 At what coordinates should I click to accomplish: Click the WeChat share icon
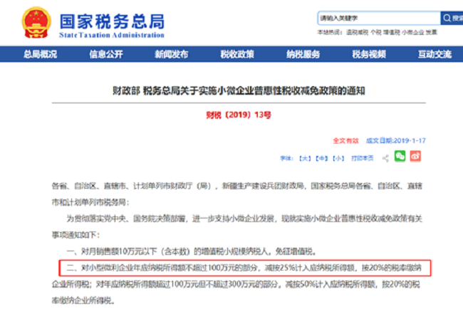(400, 156)
